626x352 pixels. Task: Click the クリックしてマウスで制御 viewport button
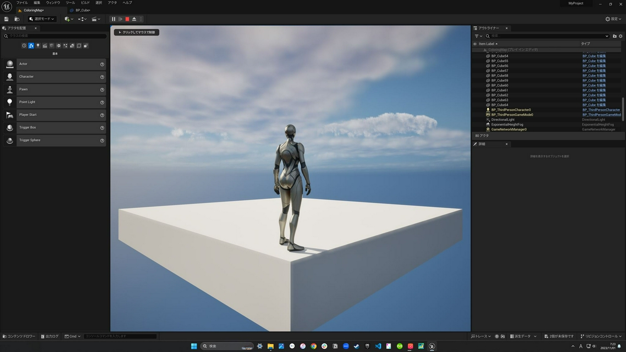[x=137, y=32]
